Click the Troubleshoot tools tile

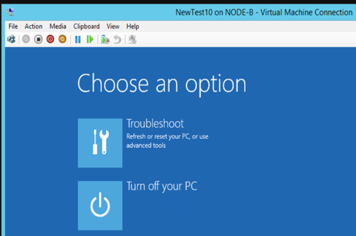click(100, 143)
